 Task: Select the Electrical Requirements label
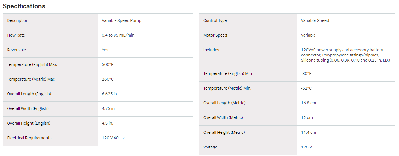(29, 138)
